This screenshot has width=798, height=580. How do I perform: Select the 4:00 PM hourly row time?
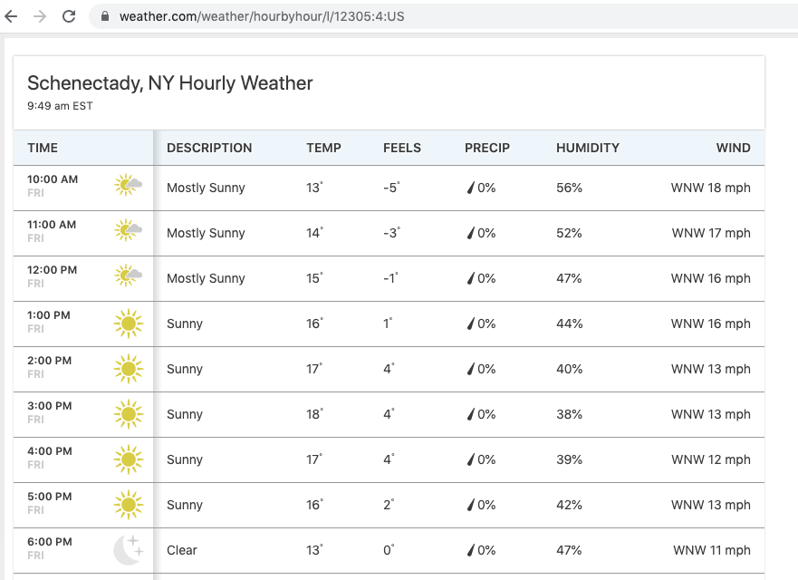[x=50, y=451]
